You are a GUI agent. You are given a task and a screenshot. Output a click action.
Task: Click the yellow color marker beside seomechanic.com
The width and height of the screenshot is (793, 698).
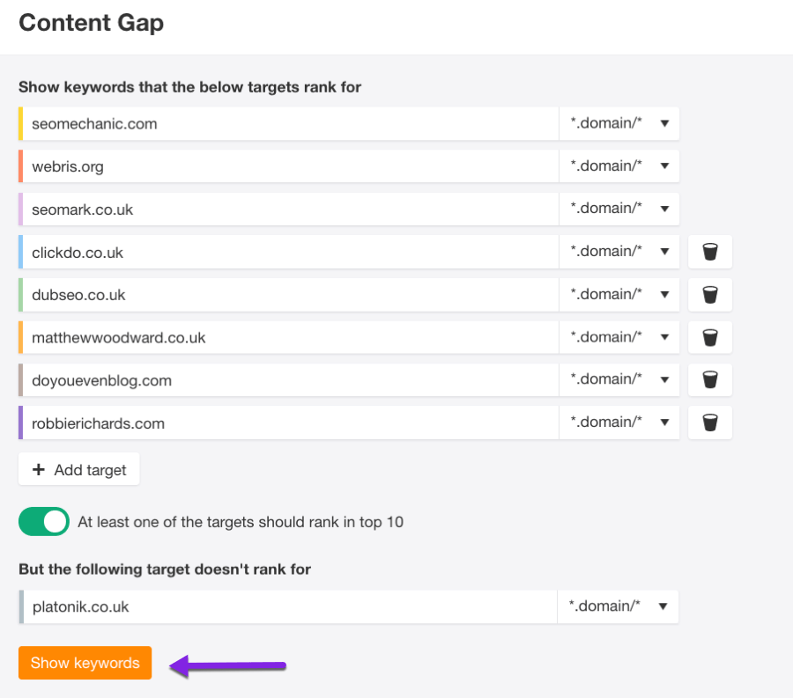20,123
